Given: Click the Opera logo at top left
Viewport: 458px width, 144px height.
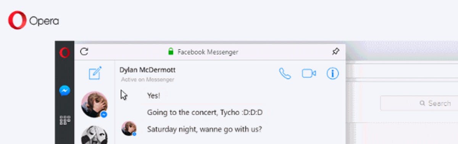Looking at the screenshot, I should [x=34, y=21].
